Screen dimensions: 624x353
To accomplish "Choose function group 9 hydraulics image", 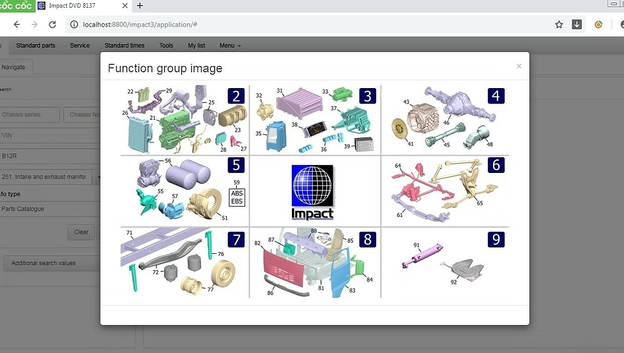I will (445, 262).
